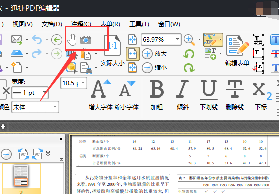Toggle underline formatting (下划线)

click(209, 95)
